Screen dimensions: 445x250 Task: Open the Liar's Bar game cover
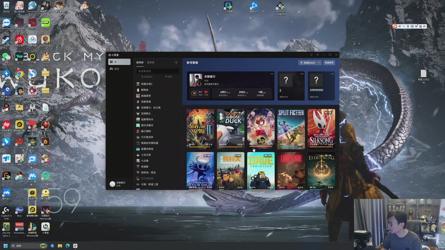pyautogui.click(x=291, y=171)
